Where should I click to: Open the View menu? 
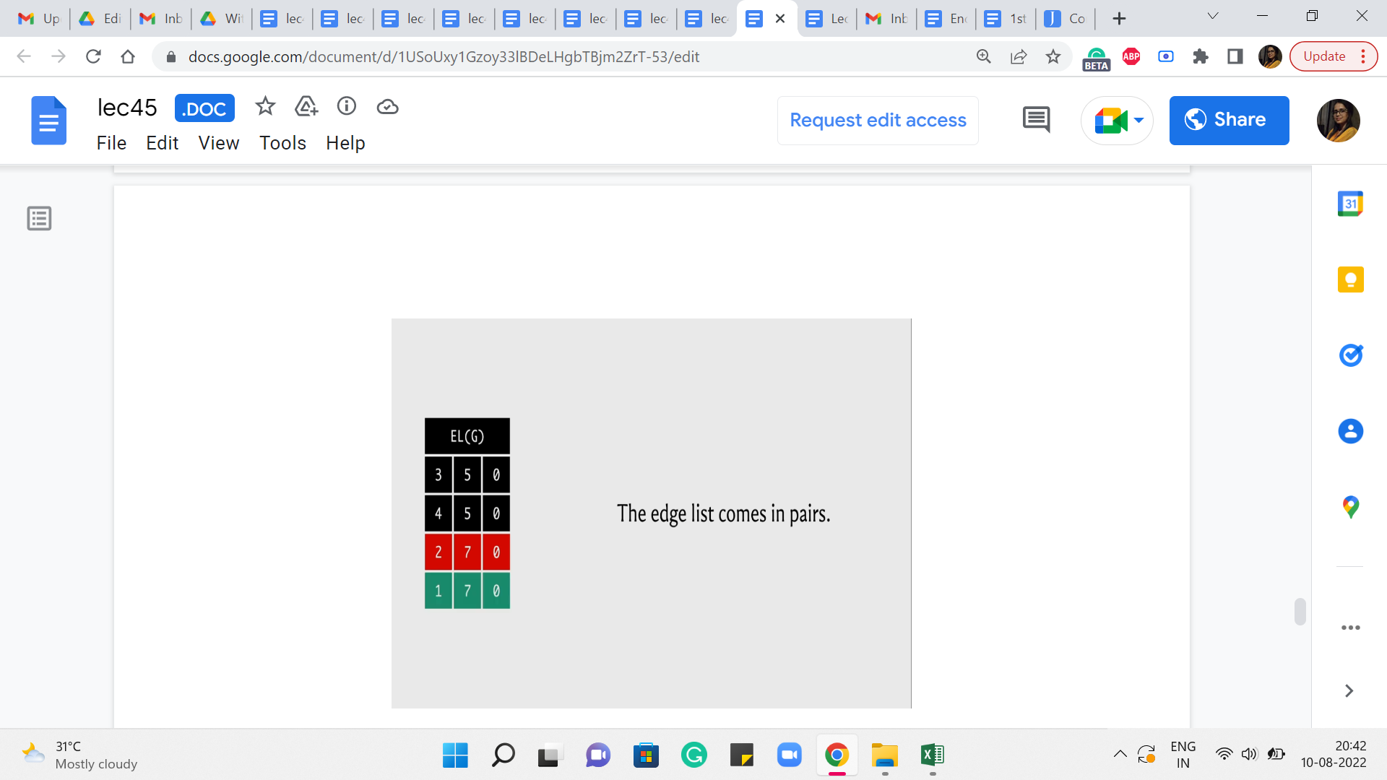(x=218, y=143)
